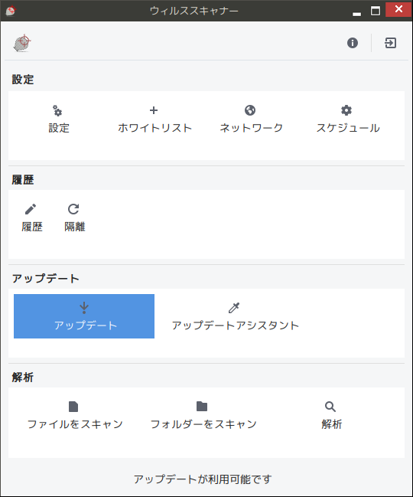Click the 解析 button label
This screenshot has width=413, height=497.
click(332, 424)
